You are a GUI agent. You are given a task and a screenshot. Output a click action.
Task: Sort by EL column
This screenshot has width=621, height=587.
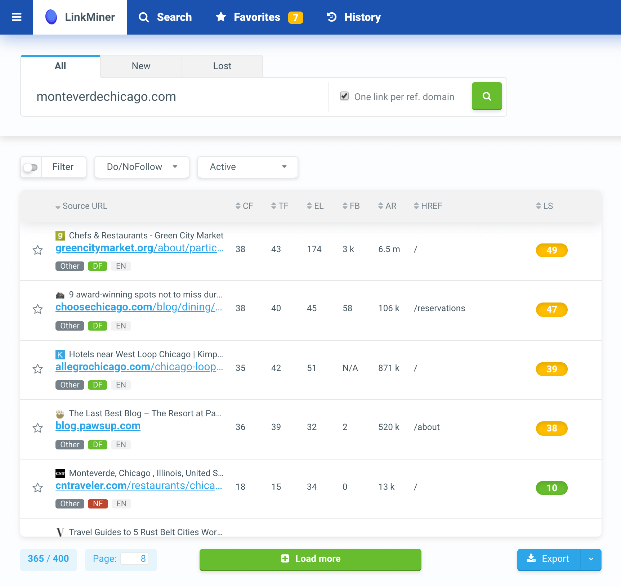click(x=315, y=206)
